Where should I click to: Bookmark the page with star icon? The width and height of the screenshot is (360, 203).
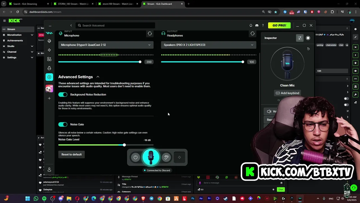coord(276,12)
